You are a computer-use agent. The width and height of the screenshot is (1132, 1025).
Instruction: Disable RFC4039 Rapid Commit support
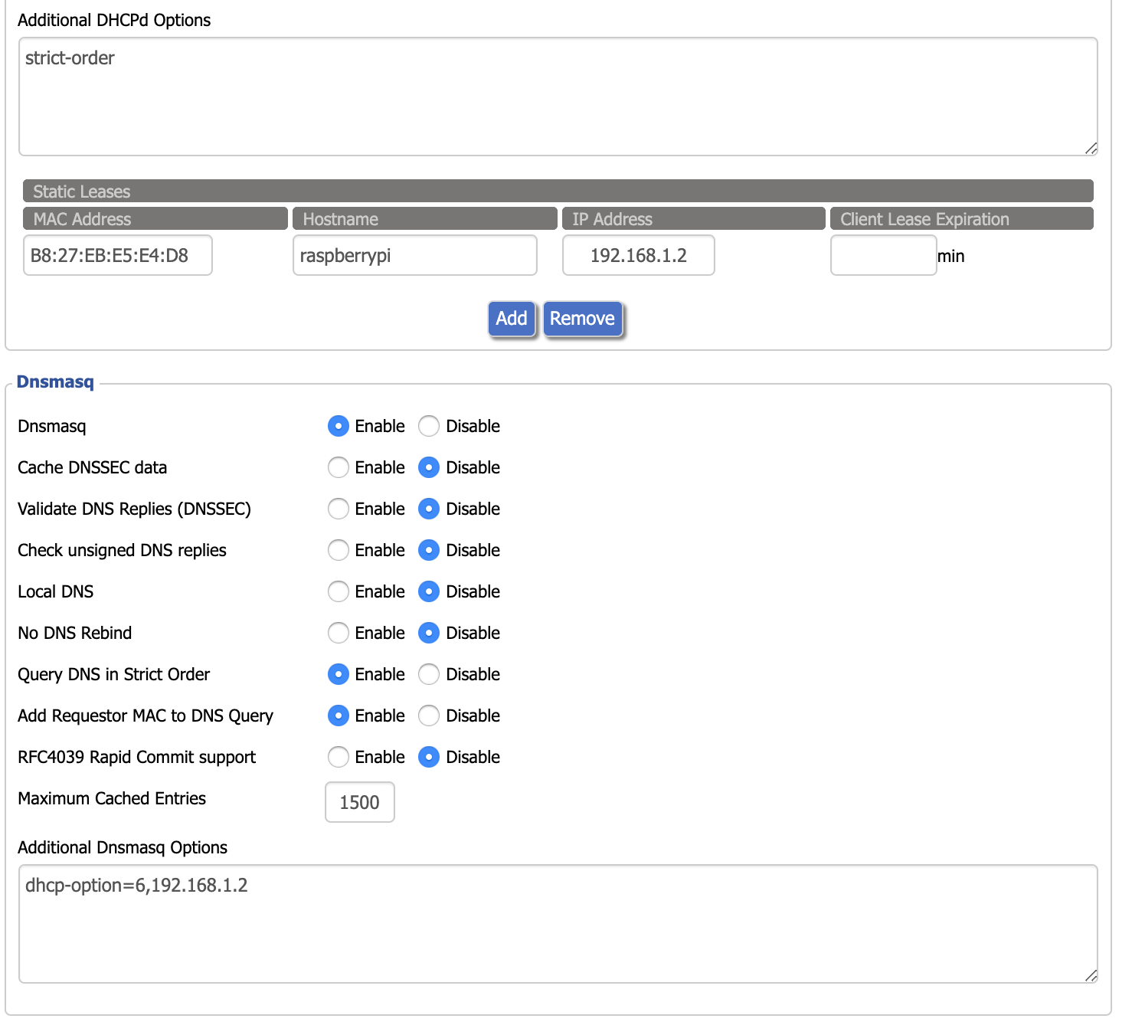pos(429,757)
